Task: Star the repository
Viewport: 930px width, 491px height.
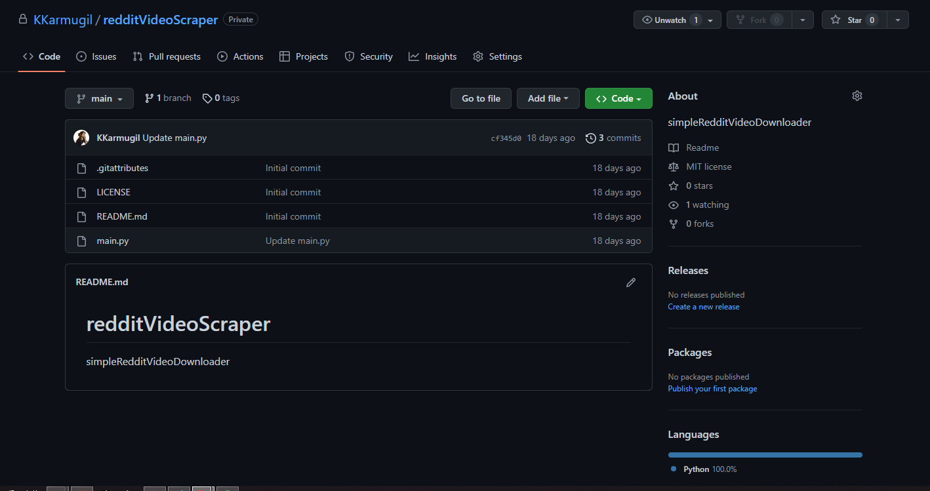Action: coord(853,20)
